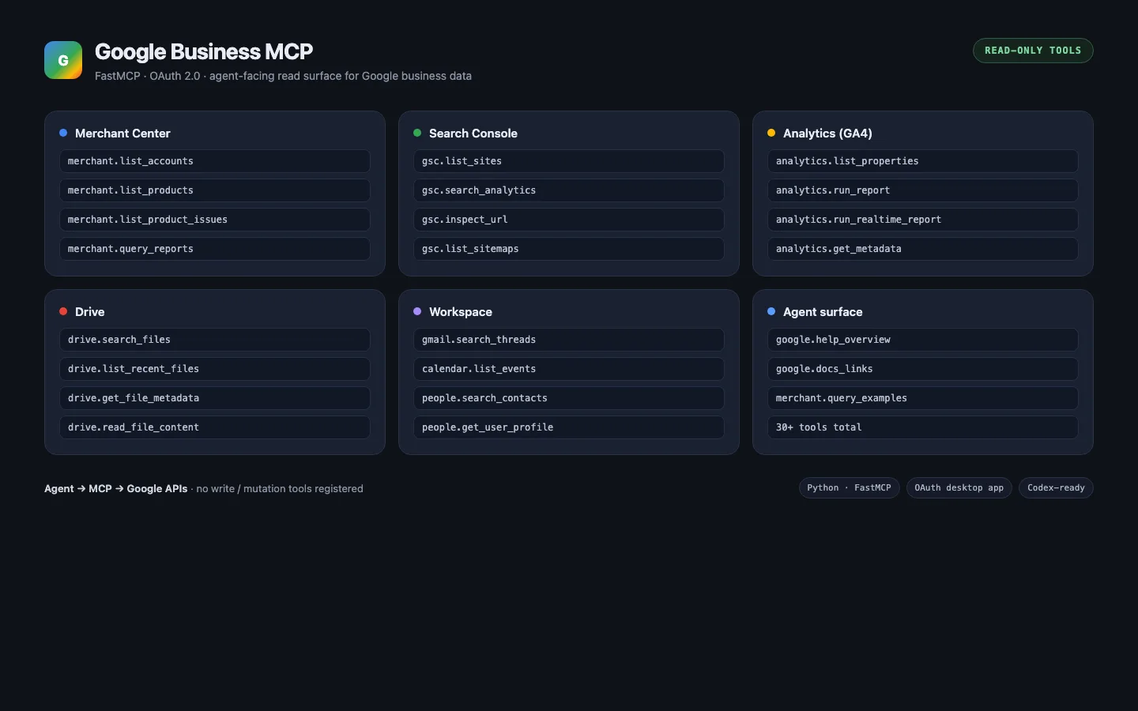
Task: Select drive.search_files tool
Action: coord(215,340)
